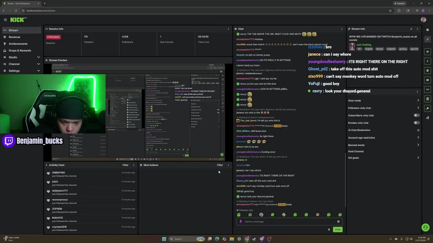This screenshot has height=243, width=433.
Task: Open Steam from the taskbar
Action: coord(254,239)
